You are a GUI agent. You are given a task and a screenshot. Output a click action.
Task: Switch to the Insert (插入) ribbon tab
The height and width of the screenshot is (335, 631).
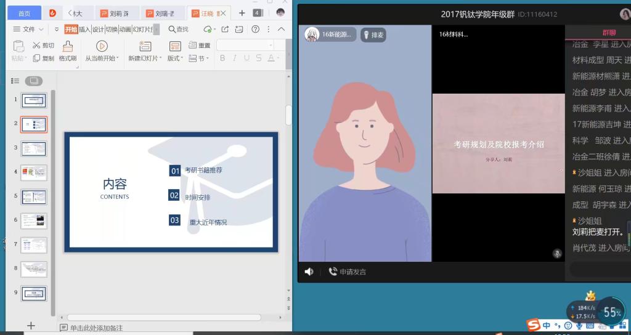point(84,29)
